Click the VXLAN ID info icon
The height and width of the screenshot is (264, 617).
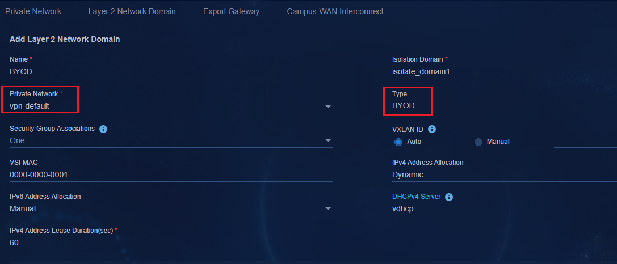click(x=431, y=129)
